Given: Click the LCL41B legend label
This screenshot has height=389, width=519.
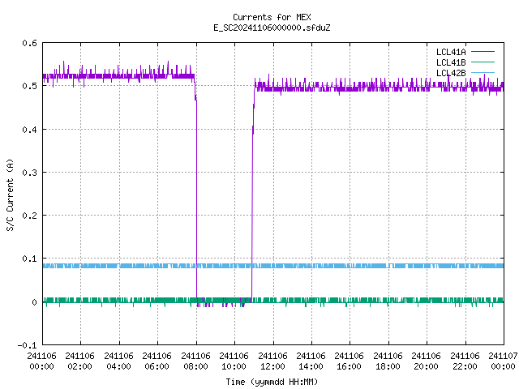Looking at the screenshot, I should [x=451, y=62].
